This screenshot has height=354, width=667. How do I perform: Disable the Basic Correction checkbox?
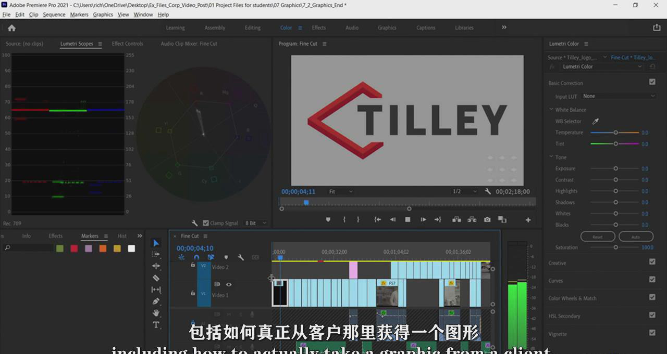click(x=652, y=82)
